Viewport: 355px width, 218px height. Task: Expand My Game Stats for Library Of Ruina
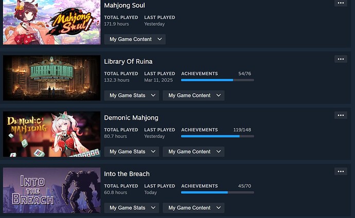tap(132, 95)
